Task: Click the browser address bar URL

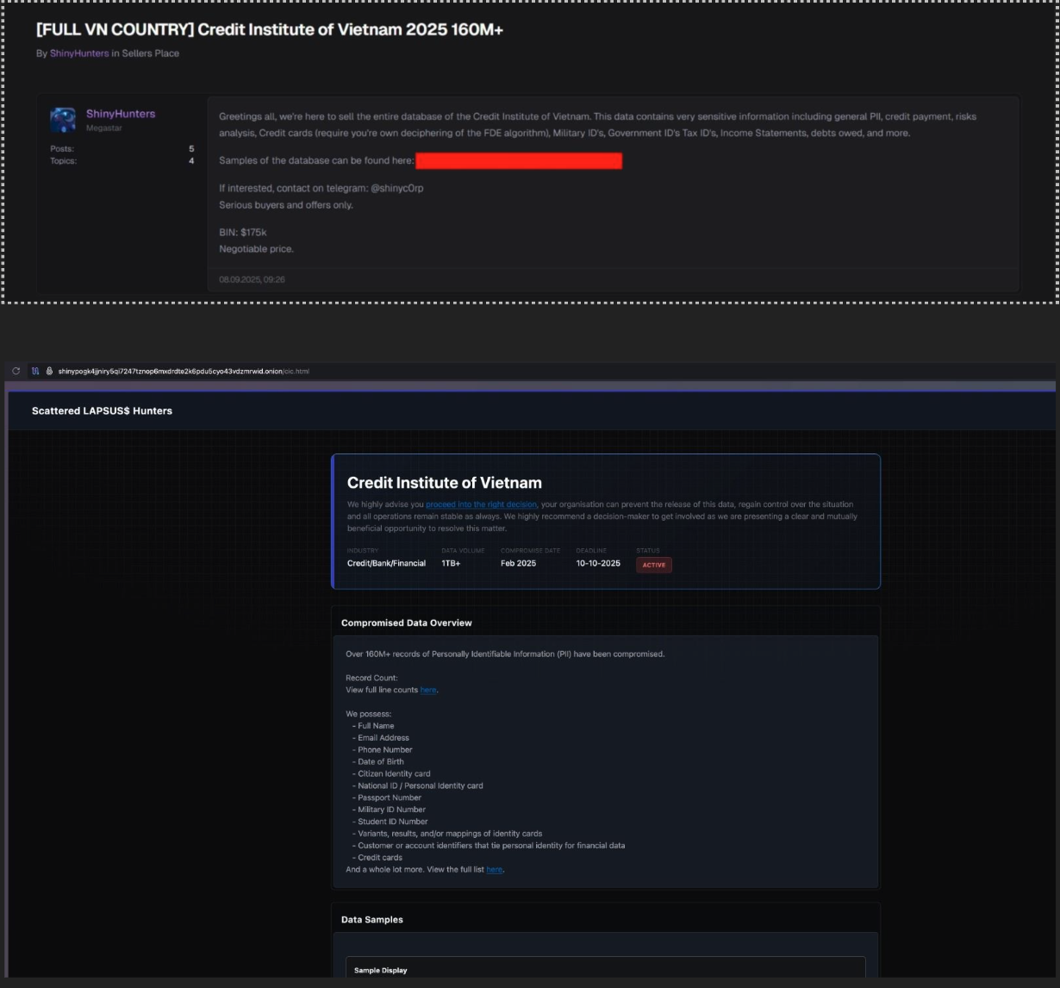Action: (x=183, y=372)
